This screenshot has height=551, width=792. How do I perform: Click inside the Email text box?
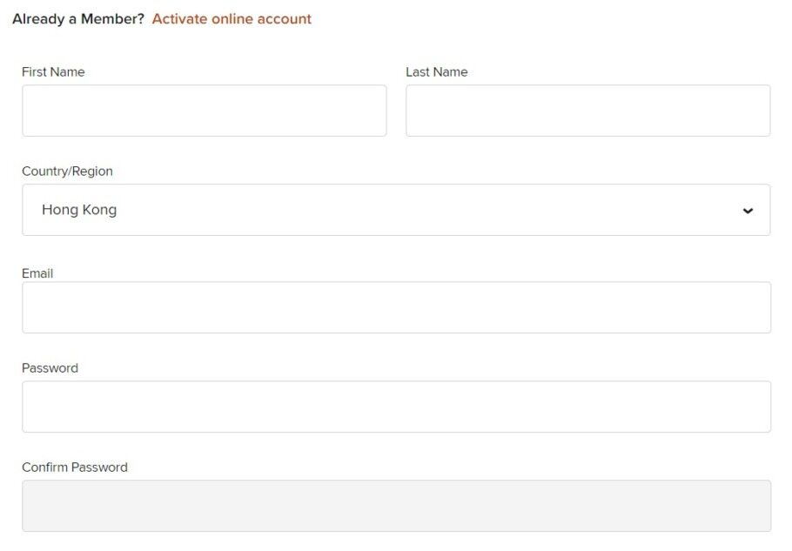pyautogui.click(x=397, y=307)
